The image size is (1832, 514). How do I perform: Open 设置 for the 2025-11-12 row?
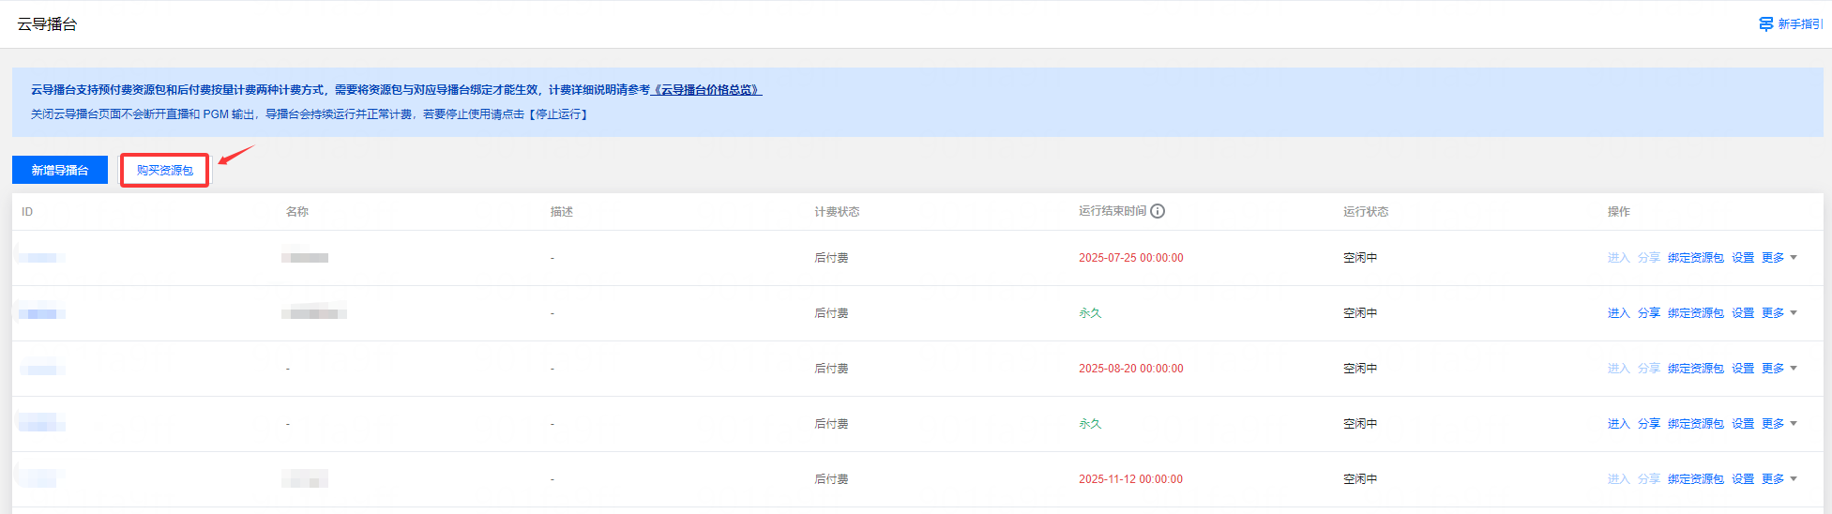[x=1743, y=479]
